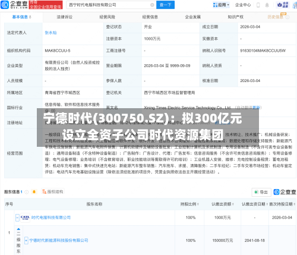Expand the 宁德时代新能源科技股份有限公司 row with plus box

26,241
